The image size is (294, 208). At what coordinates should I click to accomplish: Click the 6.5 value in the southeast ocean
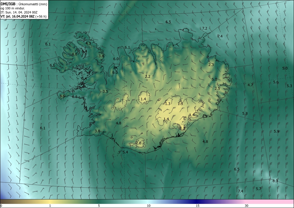pyautogui.click(x=237, y=169)
